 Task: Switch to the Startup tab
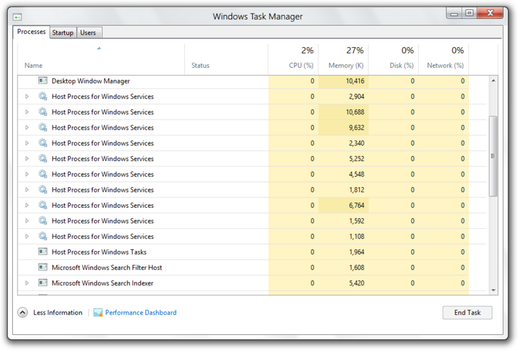tap(63, 33)
